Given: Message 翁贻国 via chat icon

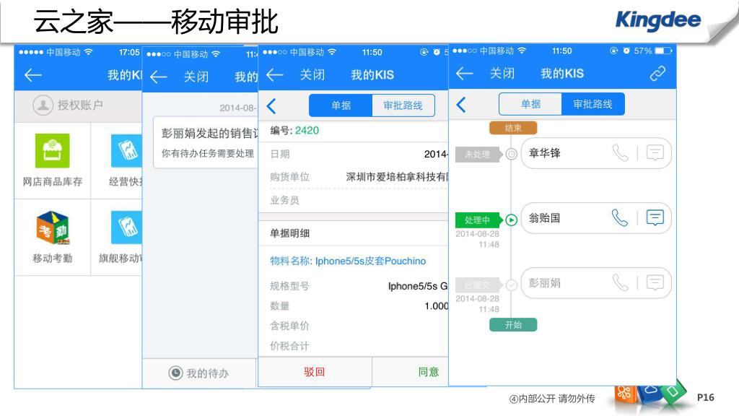Looking at the screenshot, I should point(655,217).
